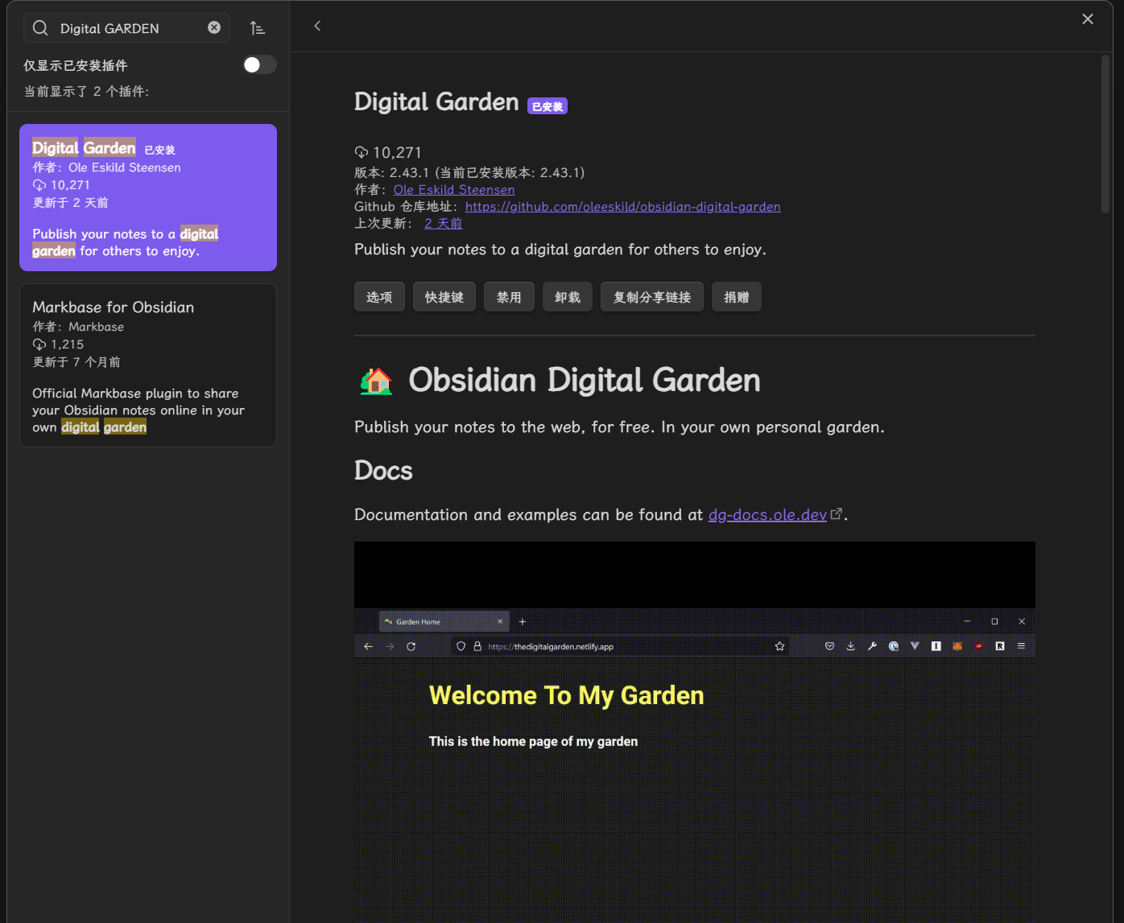Screen dimensions: 1124x923
Task: Click '更新于 7 个月前' in Markbase card
Action: pos(76,362)
